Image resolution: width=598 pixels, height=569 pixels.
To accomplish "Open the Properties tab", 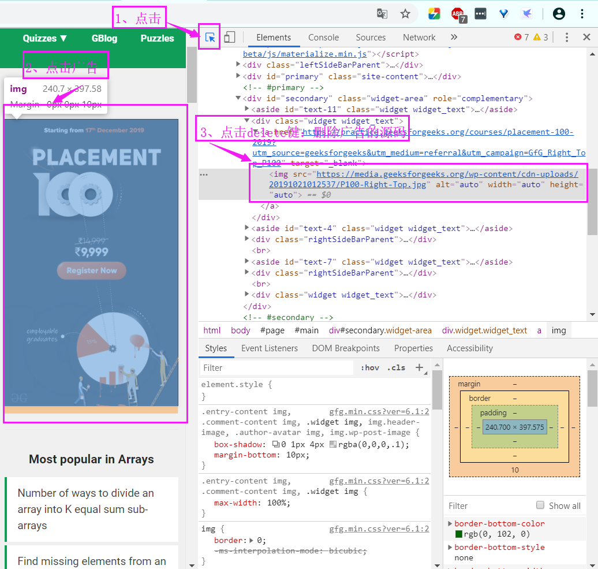I will tap(413, 348).
